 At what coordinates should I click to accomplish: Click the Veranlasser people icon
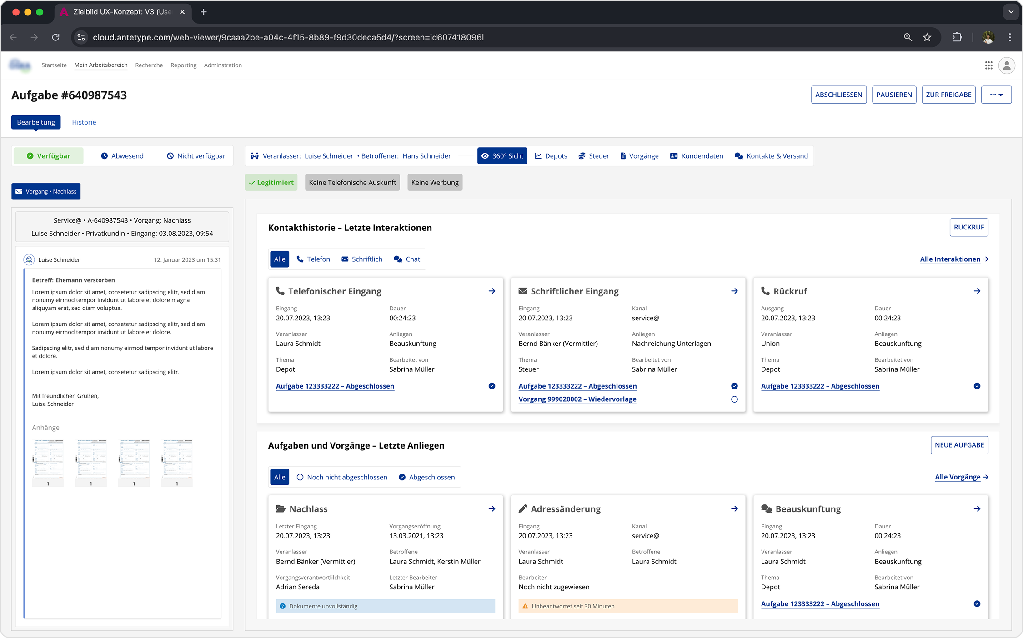[255, 156]
